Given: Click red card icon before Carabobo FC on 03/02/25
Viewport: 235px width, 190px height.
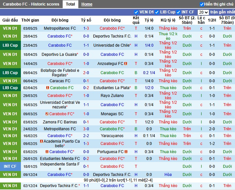Looking at the screenshot, I should tap(47, 151).
